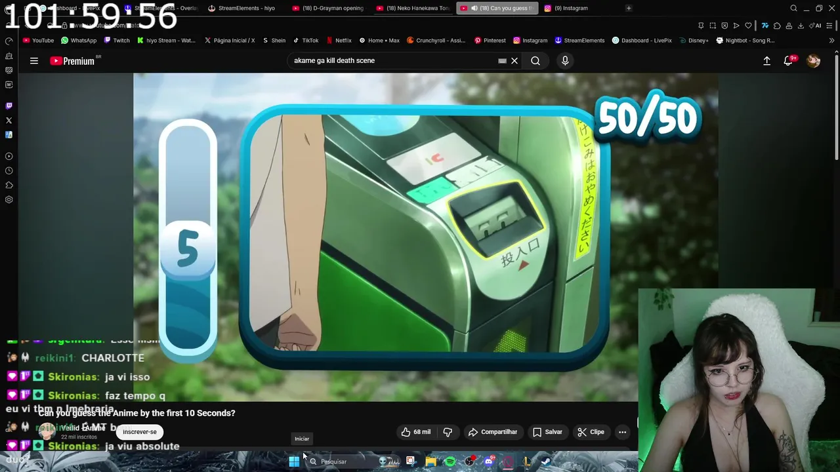Screen dimensions: 840x472
Task: Open the Nightbot - Song R... bookmark
Action: [745, 41]
